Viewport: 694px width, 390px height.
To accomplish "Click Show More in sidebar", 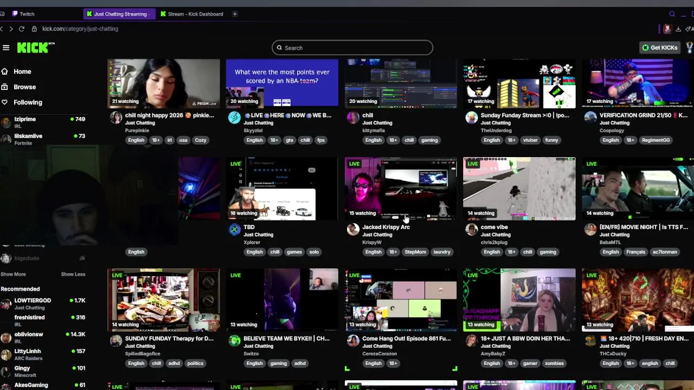I will [x=13, y=274].
